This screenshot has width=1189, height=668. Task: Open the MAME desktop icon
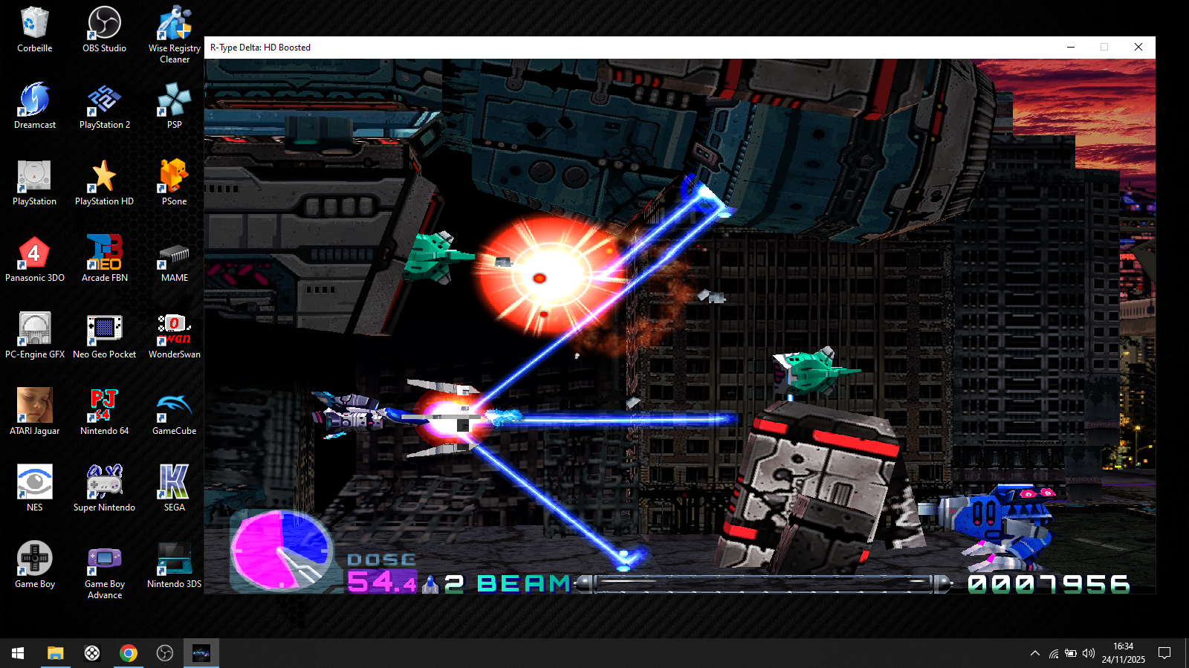(x=174, y=259)
